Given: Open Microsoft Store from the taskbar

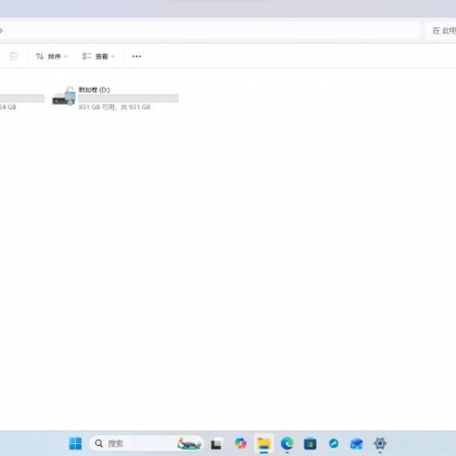Looking at the screenshot, I should pyautogui.click(x=310, y=444).
